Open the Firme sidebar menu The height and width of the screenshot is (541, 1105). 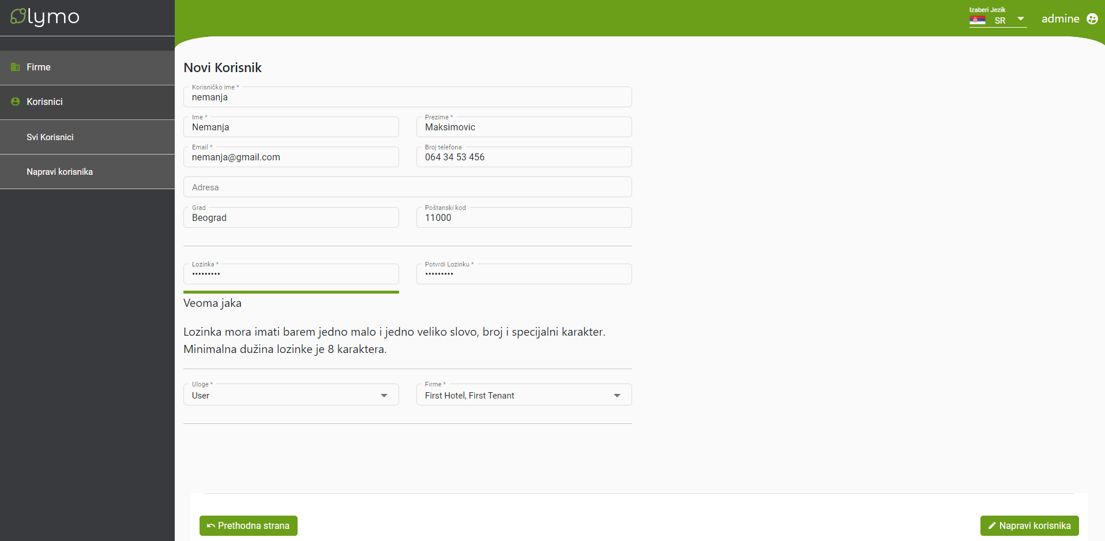(x=39, y=67)
